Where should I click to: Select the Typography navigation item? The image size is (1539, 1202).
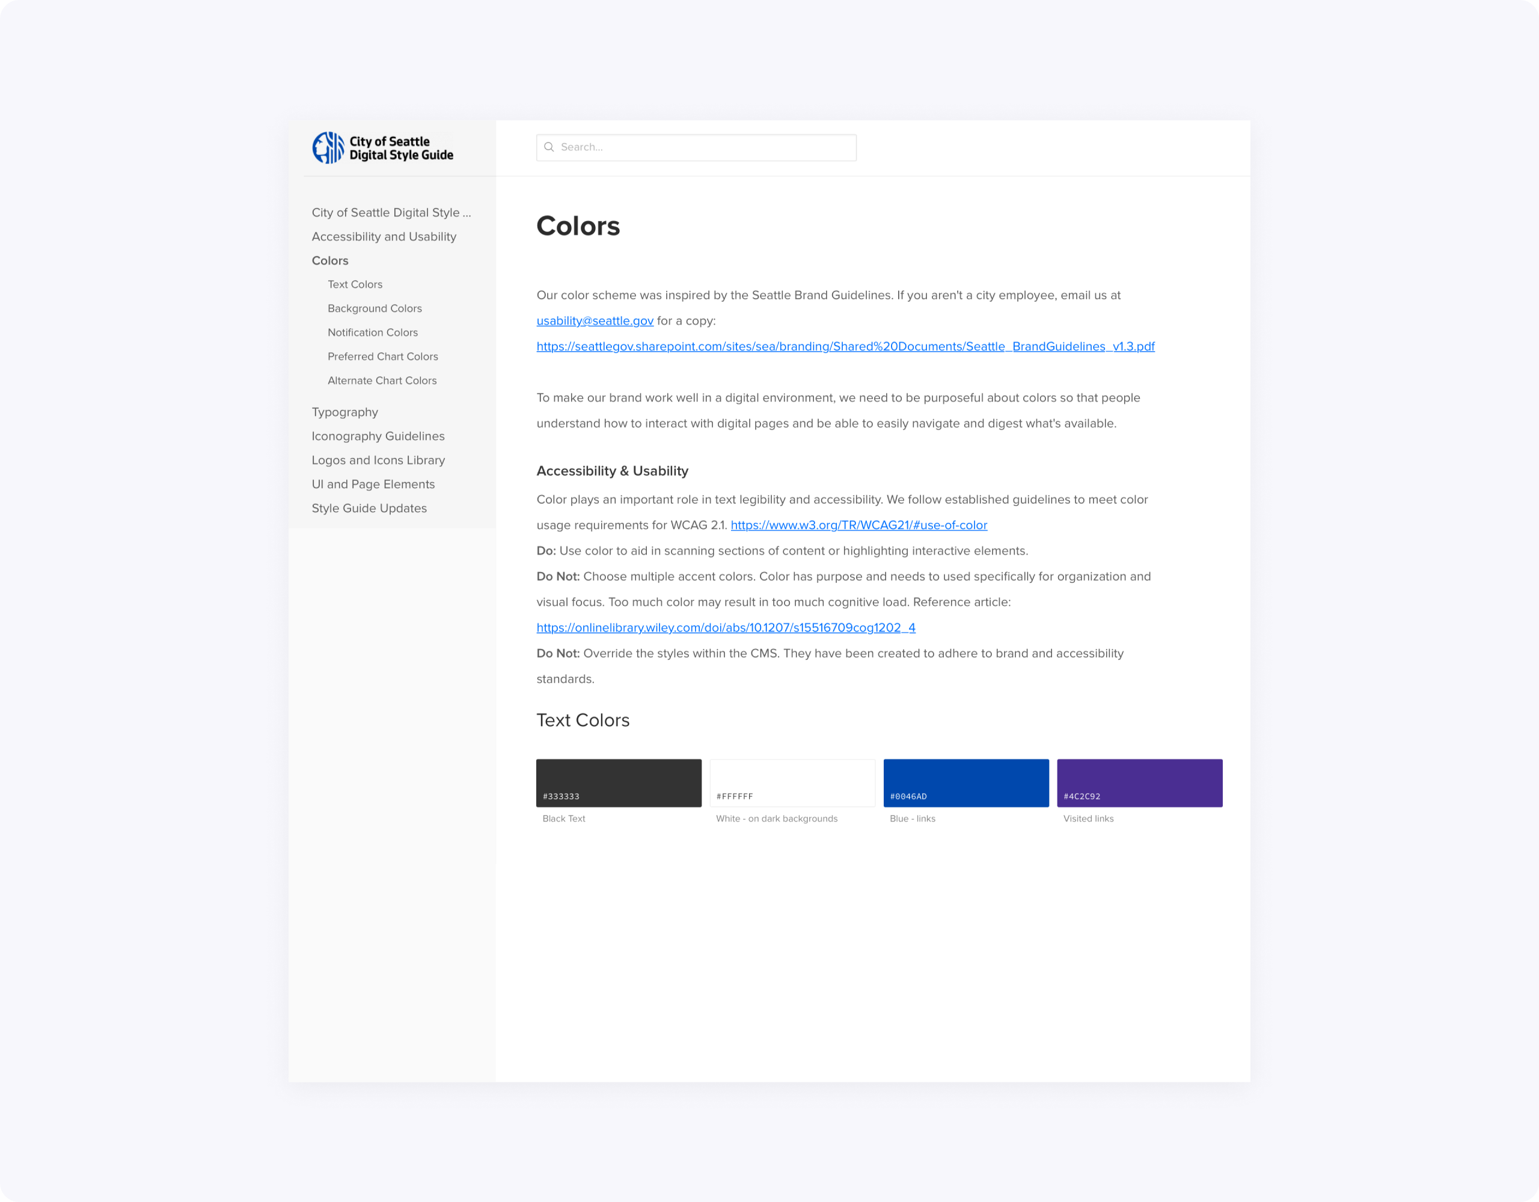pos(343,411)
